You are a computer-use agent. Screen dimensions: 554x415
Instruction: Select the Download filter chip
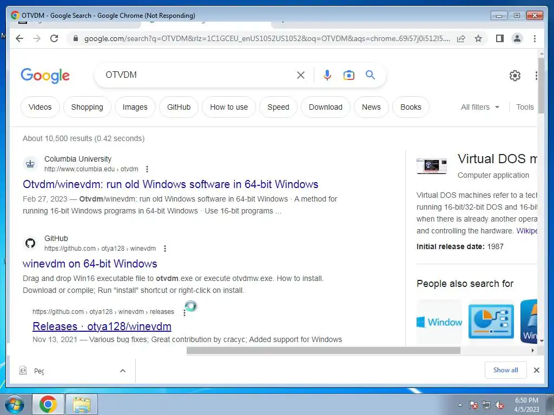(x=325, y=107)
